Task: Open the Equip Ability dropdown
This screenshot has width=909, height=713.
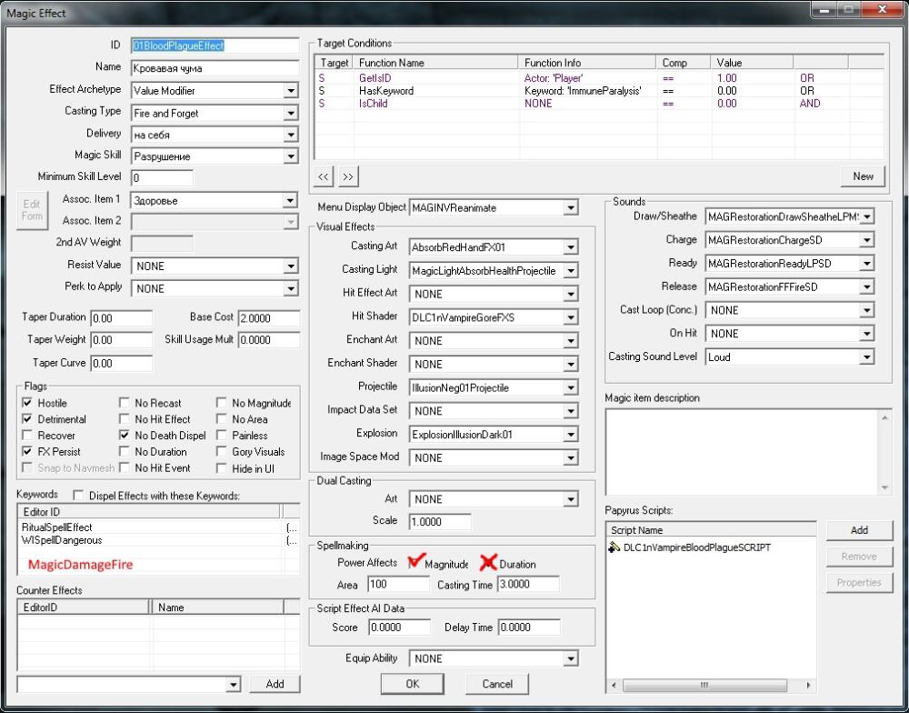Action: pyautogui.click(x=571, y=659)
